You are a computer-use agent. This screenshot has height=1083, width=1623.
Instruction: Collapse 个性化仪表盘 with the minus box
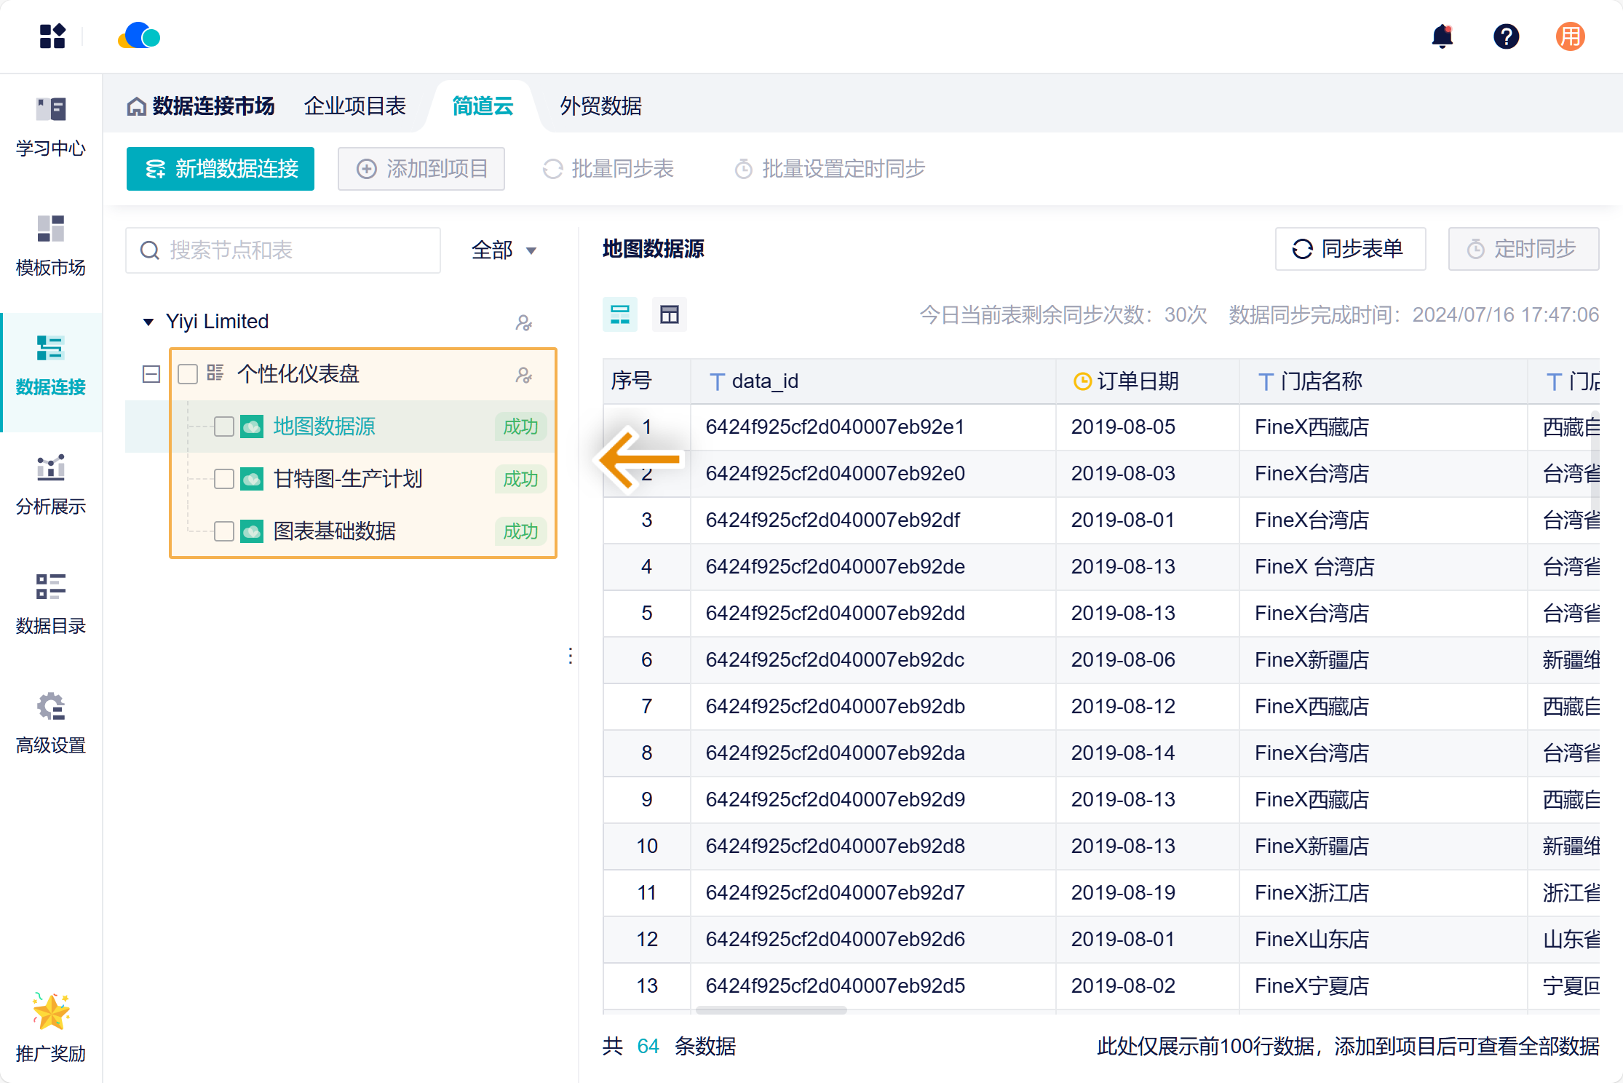pyautogui.click(x=151, y=374)
